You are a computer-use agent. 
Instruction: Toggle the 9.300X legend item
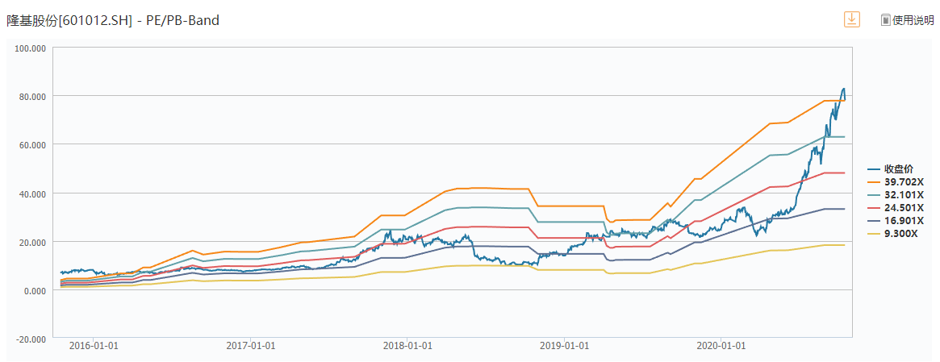901,233
